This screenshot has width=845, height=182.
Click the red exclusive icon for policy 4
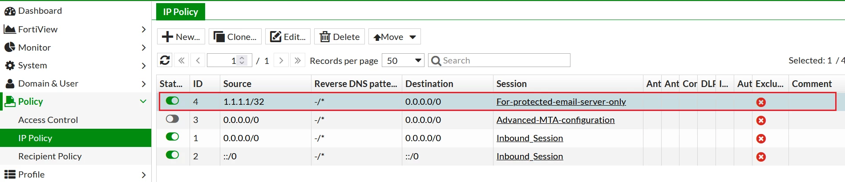click(x=761, y=102)
